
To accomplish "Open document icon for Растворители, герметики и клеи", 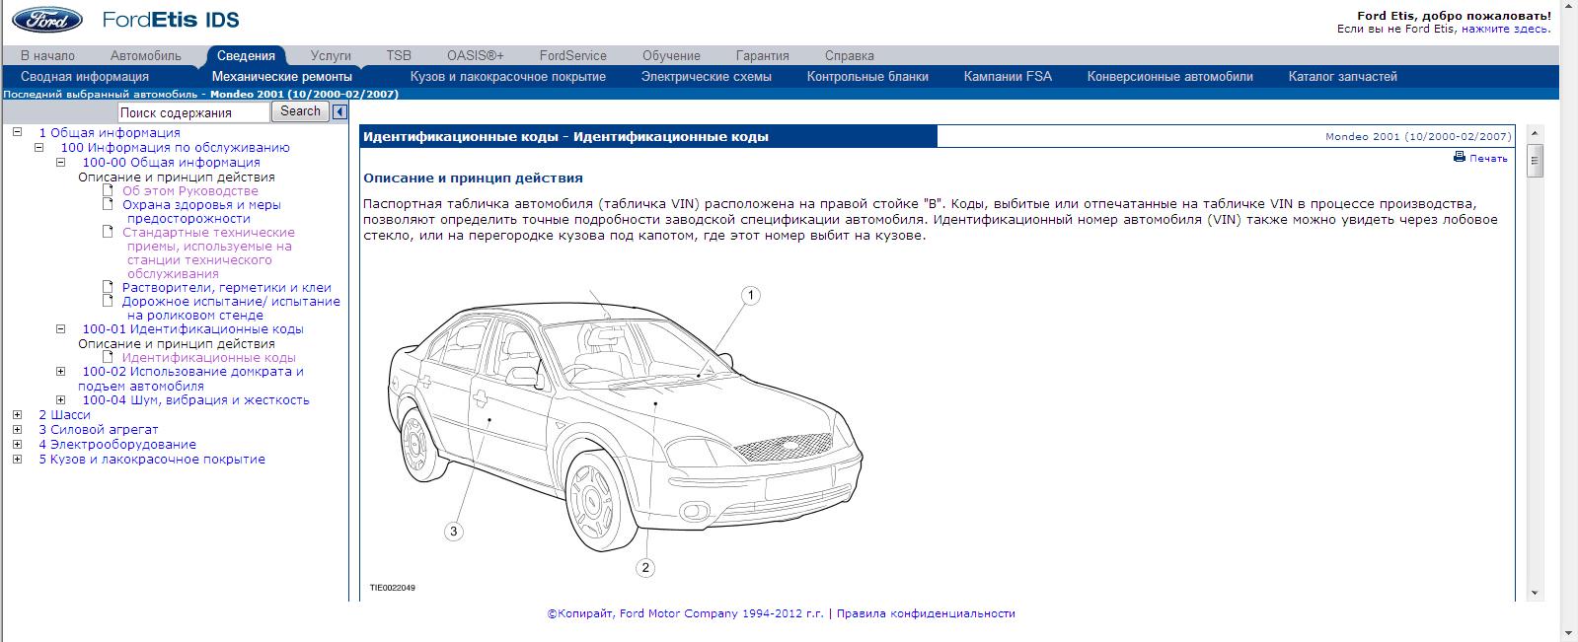I will point(109,287).
